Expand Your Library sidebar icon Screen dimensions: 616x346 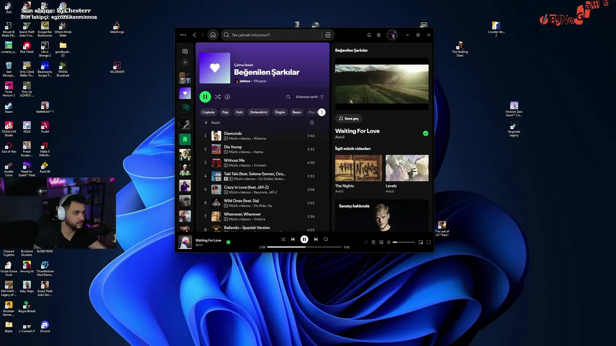click(185, 51)
